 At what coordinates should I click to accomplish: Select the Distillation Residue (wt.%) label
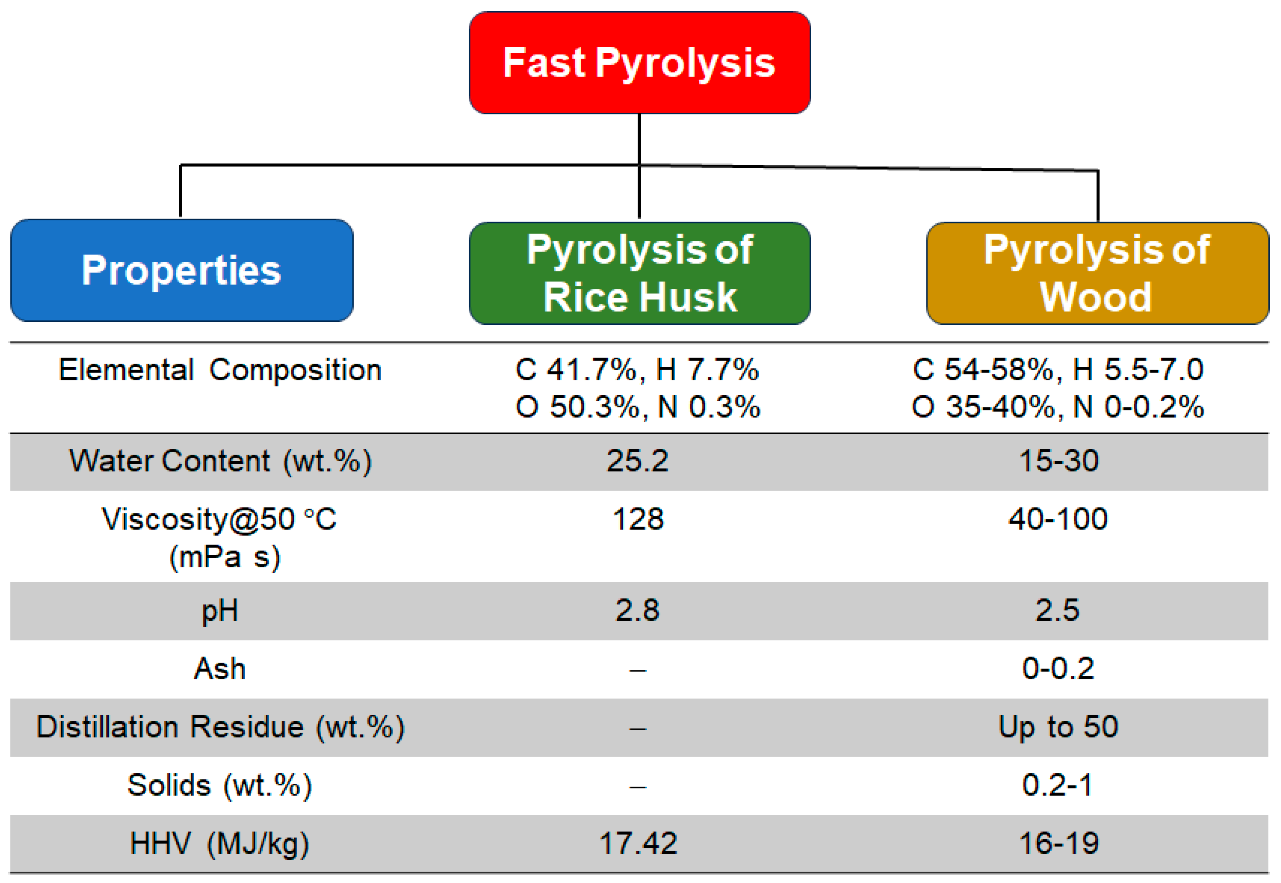point(220,727)
